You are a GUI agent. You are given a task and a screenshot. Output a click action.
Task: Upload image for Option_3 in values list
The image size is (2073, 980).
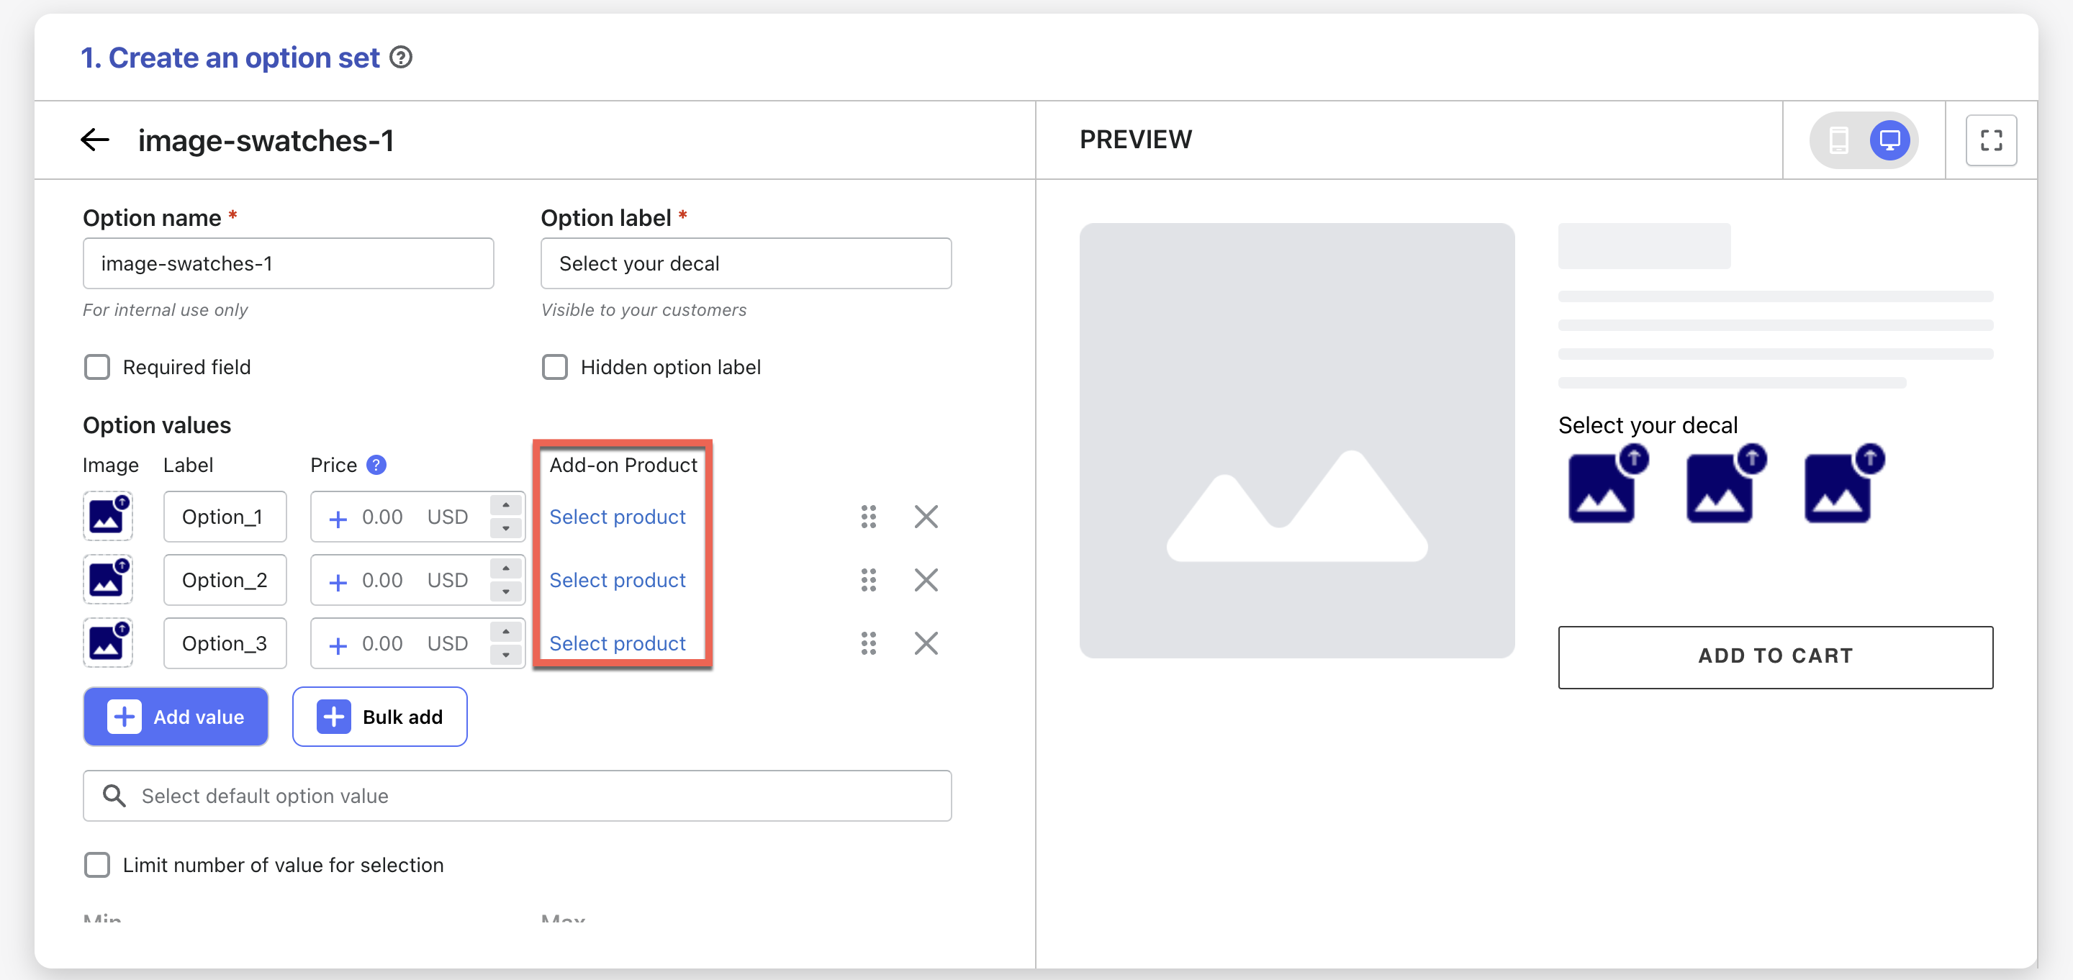coord(108,643)
